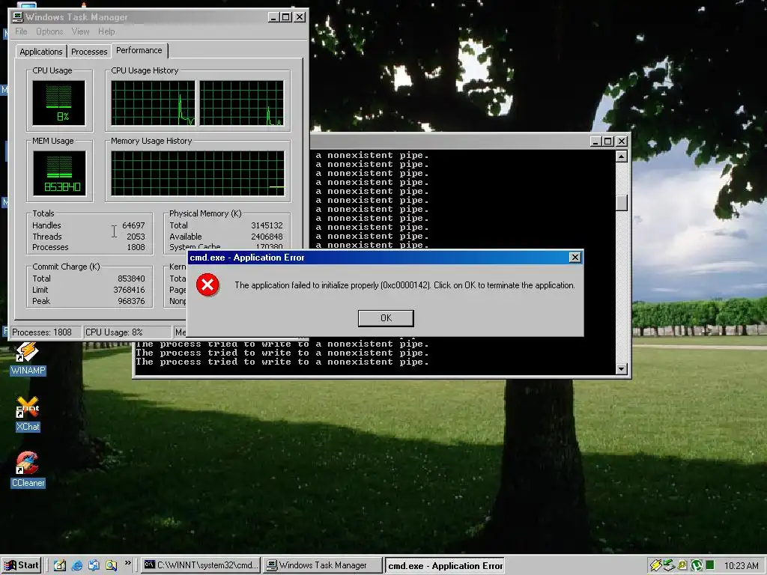The image size is (767, 575).
Task: Expand the quick launch overflow chevron
Action: (127, 563)
